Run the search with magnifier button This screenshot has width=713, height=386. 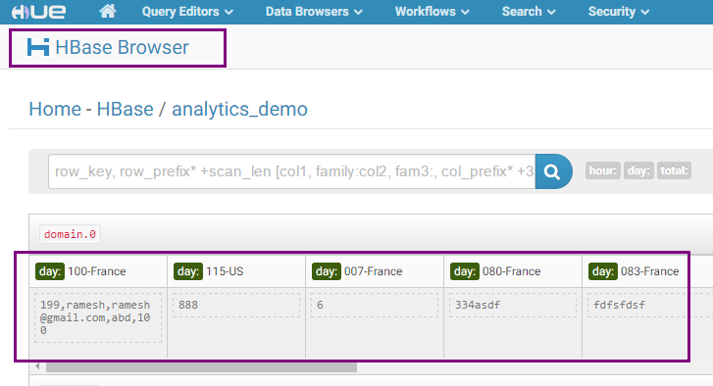click(x=553, y=171)
